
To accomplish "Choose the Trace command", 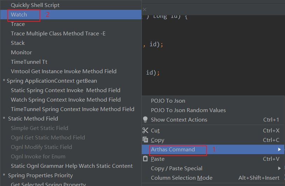I will (18, 24).
